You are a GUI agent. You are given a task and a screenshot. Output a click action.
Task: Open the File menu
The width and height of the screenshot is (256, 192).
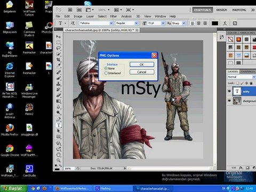pos(58,17)
